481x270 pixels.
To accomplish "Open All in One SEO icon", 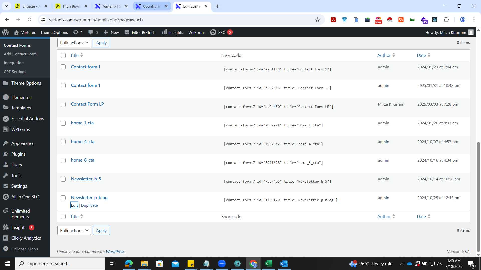I will click(x=6, y=197).
